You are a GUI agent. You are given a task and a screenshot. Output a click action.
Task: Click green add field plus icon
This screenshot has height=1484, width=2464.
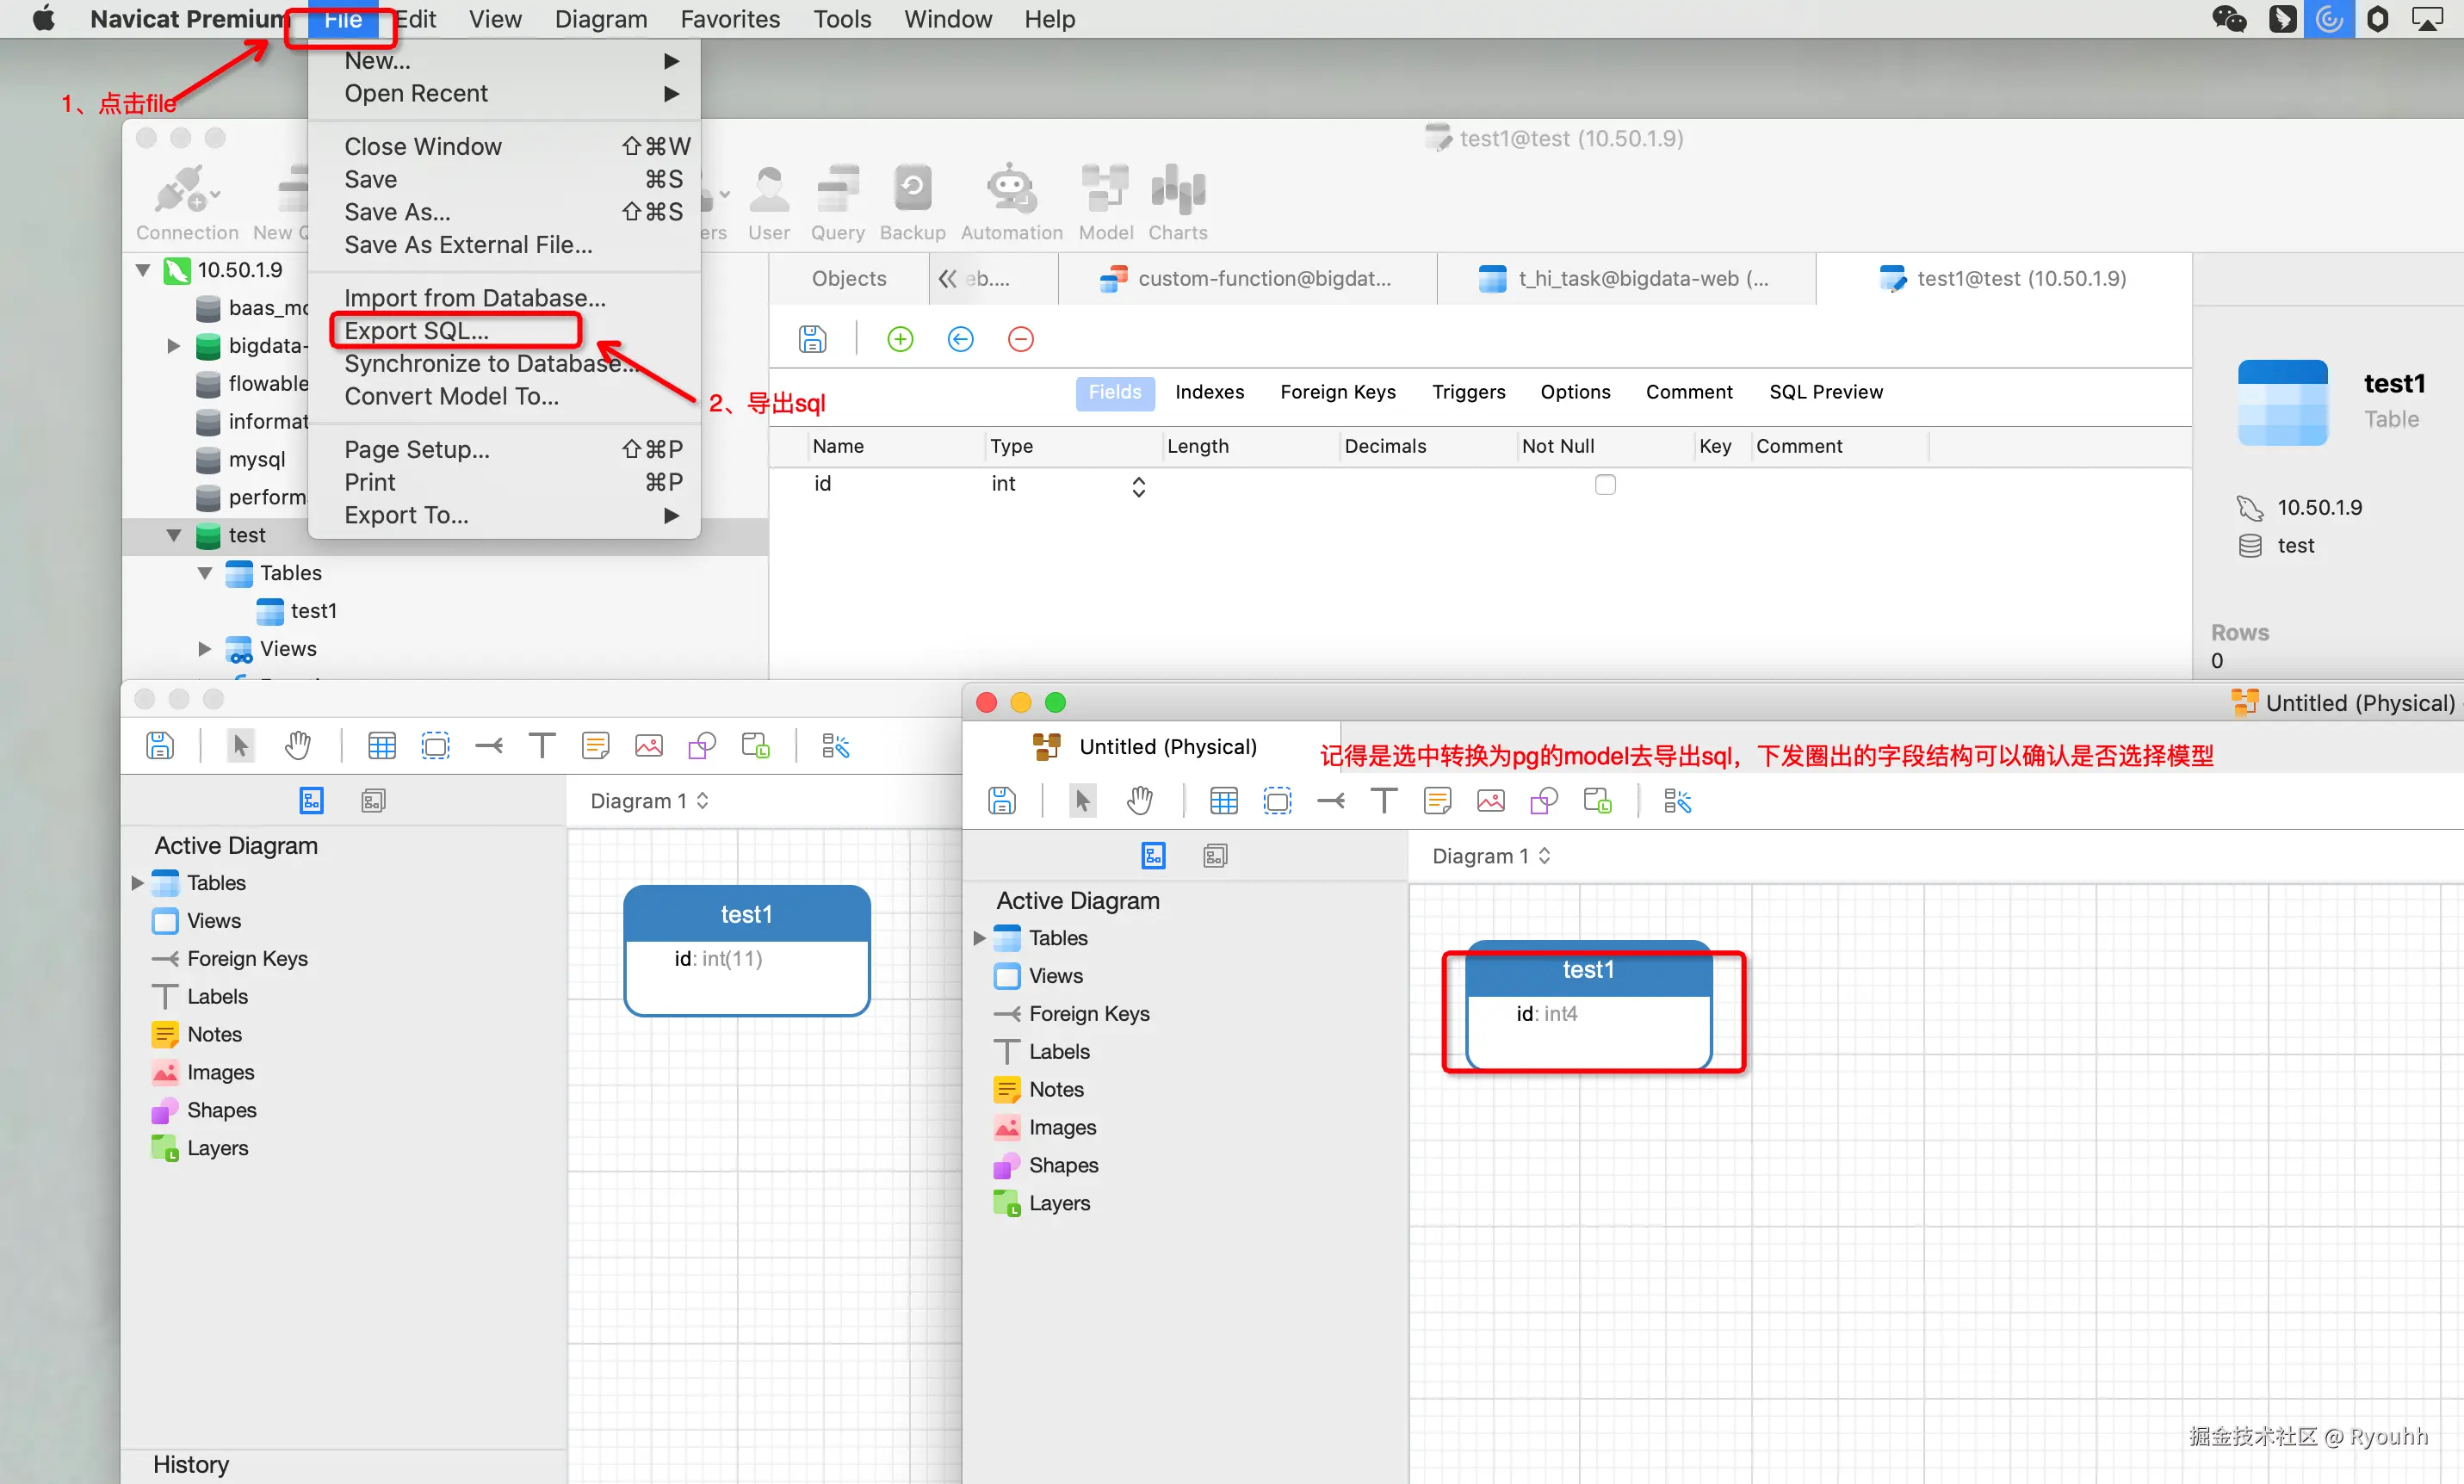click(900, 339)
